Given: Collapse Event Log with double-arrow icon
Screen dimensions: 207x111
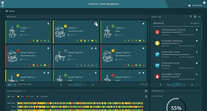Looking at the screenshot, I should [199, 17].
